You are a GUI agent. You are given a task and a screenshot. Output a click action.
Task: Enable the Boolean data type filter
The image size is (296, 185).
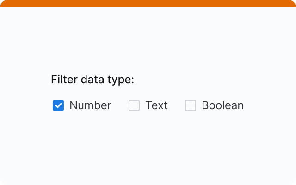point(191,106)
